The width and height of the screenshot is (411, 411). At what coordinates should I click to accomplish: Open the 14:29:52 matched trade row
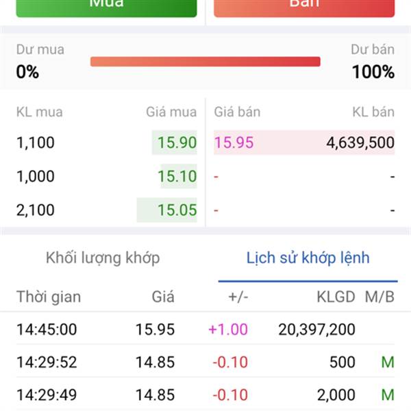[x=205, y=362]
